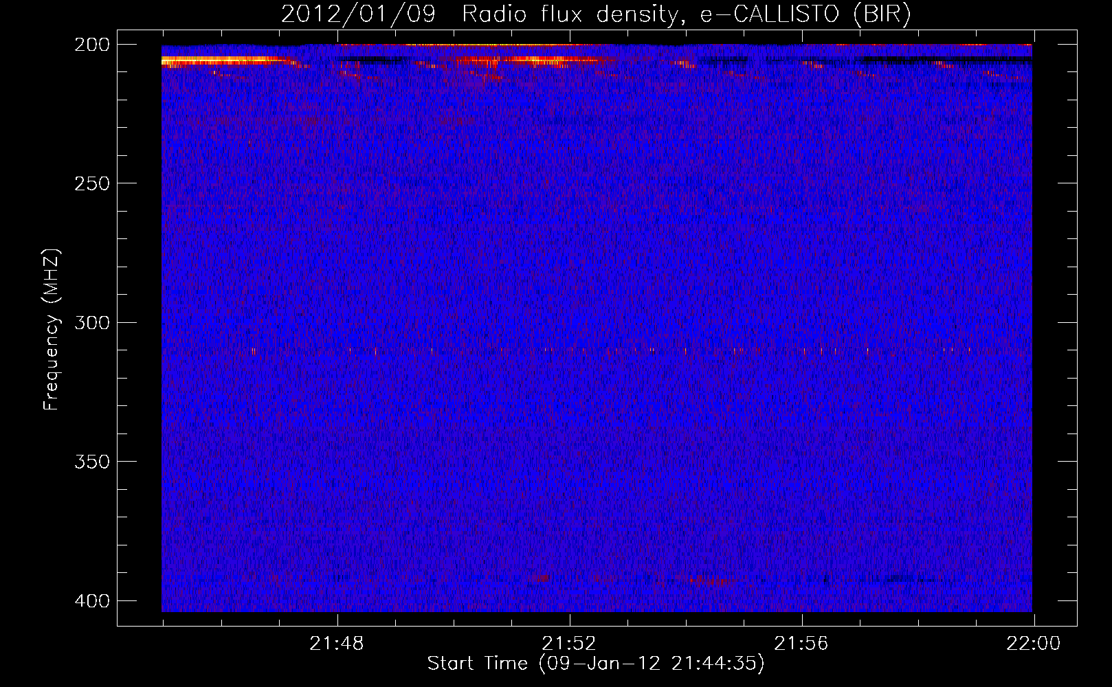Click the 300 frequency tick label
This screenshot has height=687, width=1112.
(x=91, y=322)
